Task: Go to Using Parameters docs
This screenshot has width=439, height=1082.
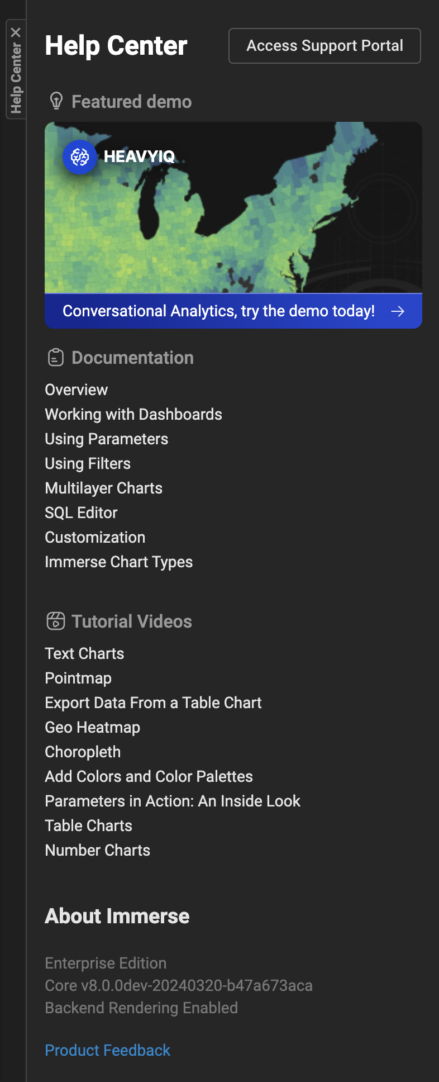Action: coord(107,439)
